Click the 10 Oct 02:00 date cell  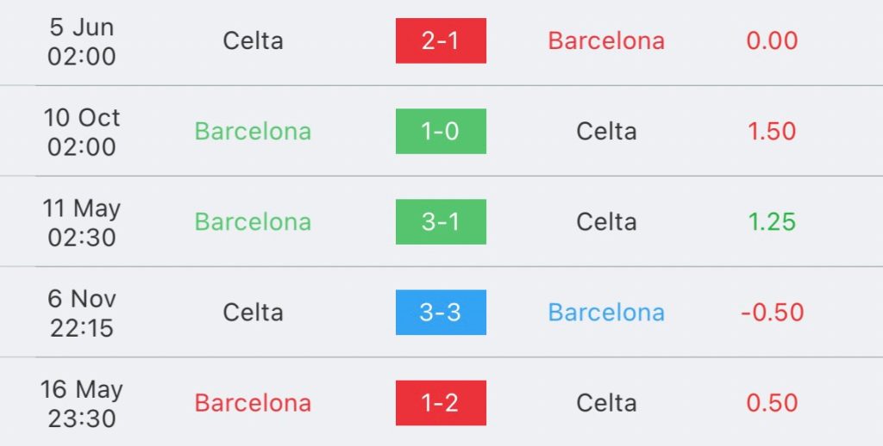(x=82, y=132)
